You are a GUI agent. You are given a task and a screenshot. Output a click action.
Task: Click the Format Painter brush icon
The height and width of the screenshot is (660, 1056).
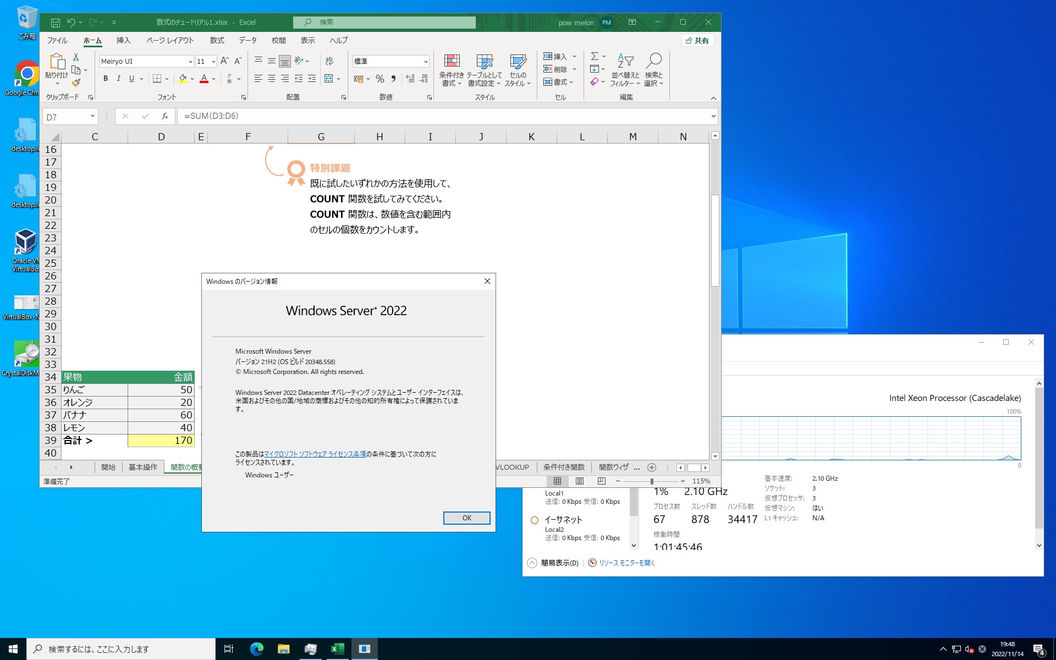pyautogui.click(x=76, y=82)
